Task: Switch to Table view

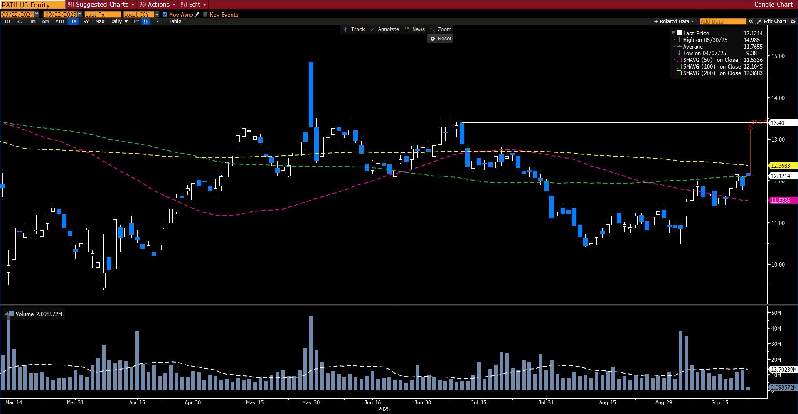Action: pos(175,22)
